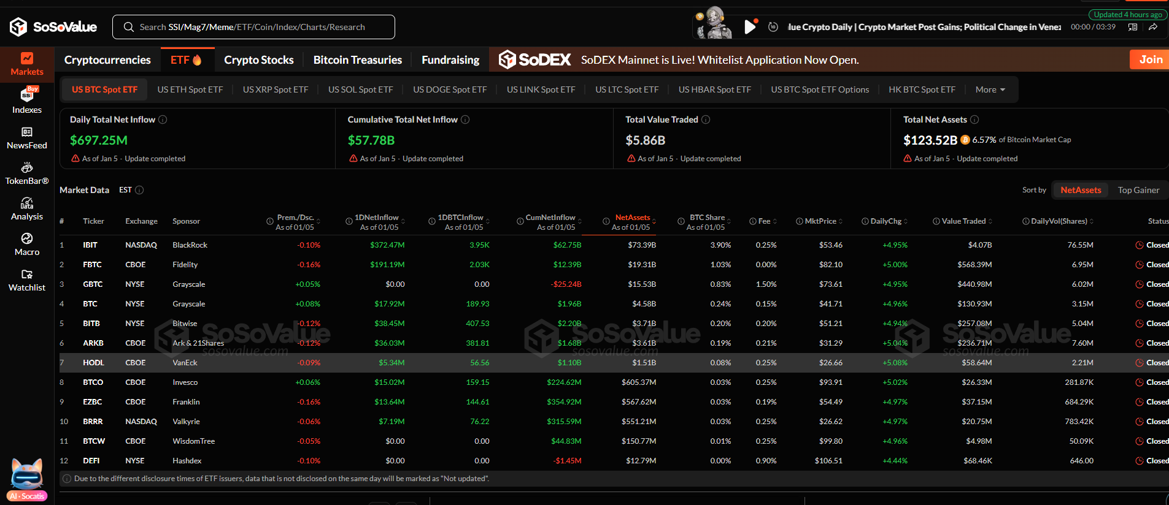This screenshot has width=1169, height=505.
Task: Click the Analysis data icon
Action: pyautogui.click(x=27, y=203)
